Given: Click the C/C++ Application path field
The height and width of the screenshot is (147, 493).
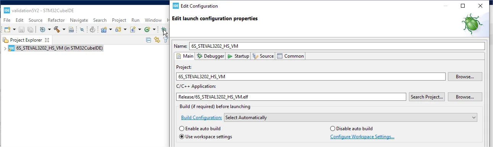Looking at the screenshot, I should click(291, 97).
